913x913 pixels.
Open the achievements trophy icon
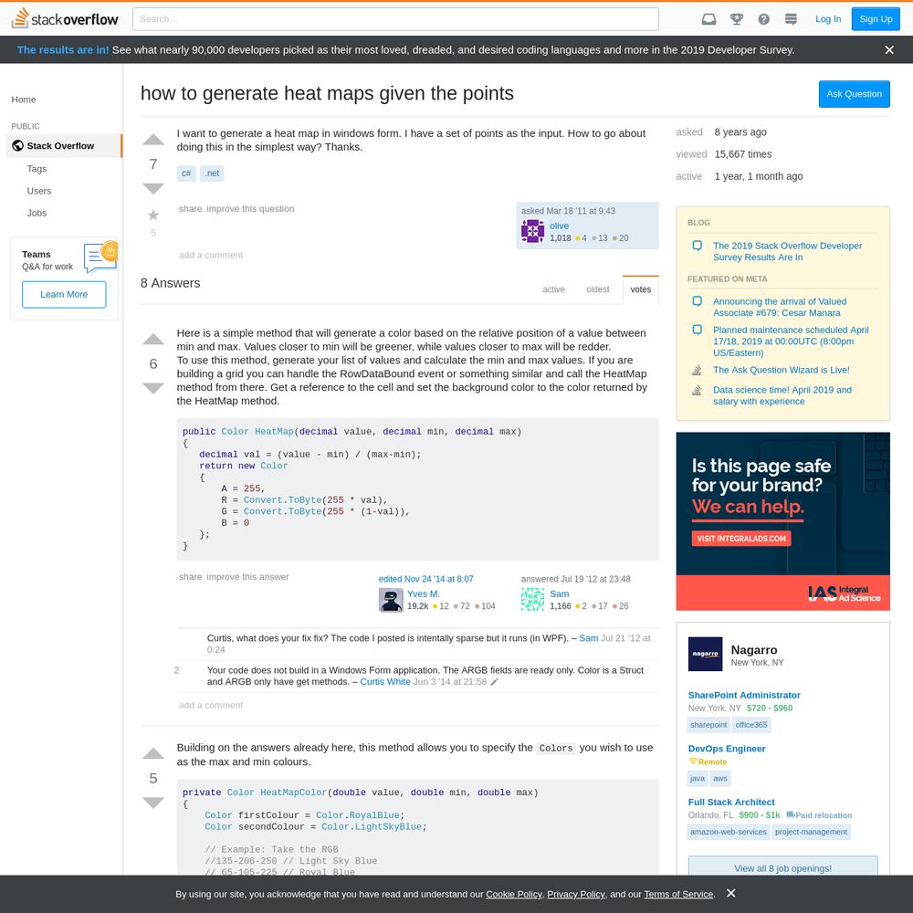[x=737, y=19]
